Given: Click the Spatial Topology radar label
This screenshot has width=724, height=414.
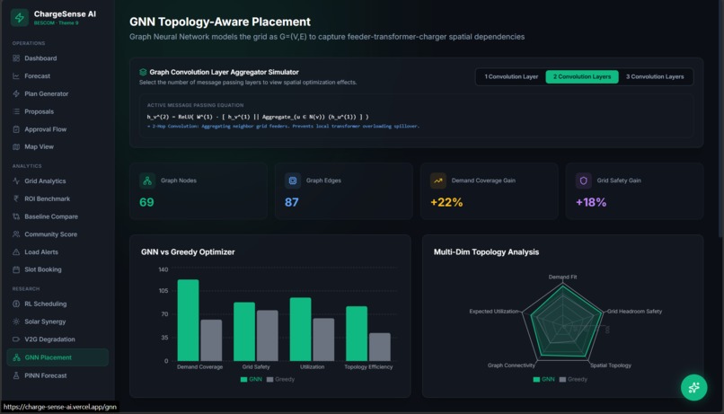Looking at the screenshot, I should (611, 366).
